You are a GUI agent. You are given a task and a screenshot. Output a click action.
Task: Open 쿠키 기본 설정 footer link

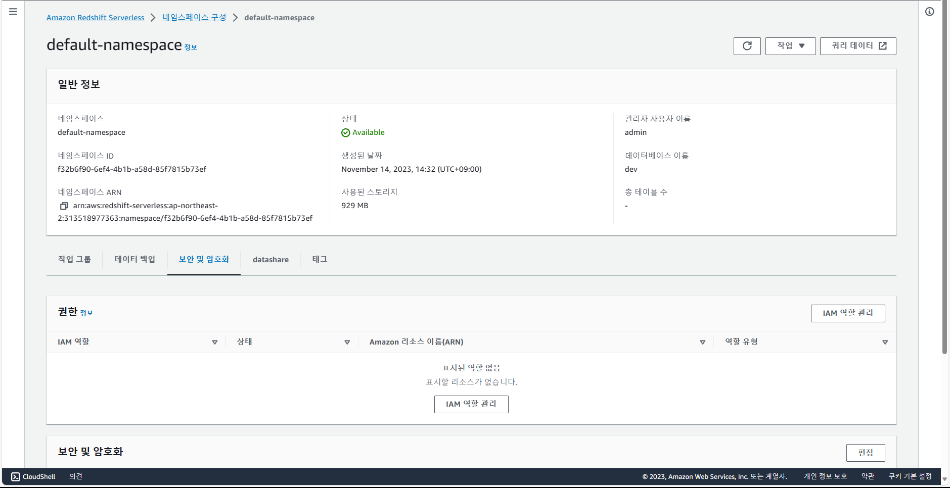coord(910,476)
